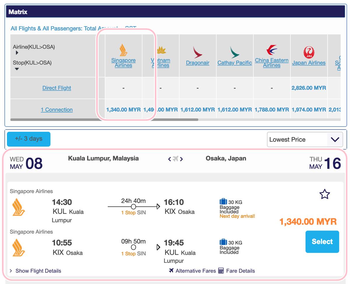Expand the Airline(KUL>OSA) arrow
The width and height of the screenshot is (350, 284).
tap(17, 53)
